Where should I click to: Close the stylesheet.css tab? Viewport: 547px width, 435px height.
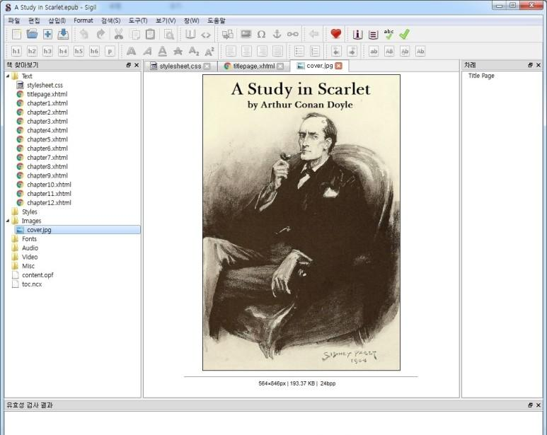pyautogui.click(x=207, y=66)
